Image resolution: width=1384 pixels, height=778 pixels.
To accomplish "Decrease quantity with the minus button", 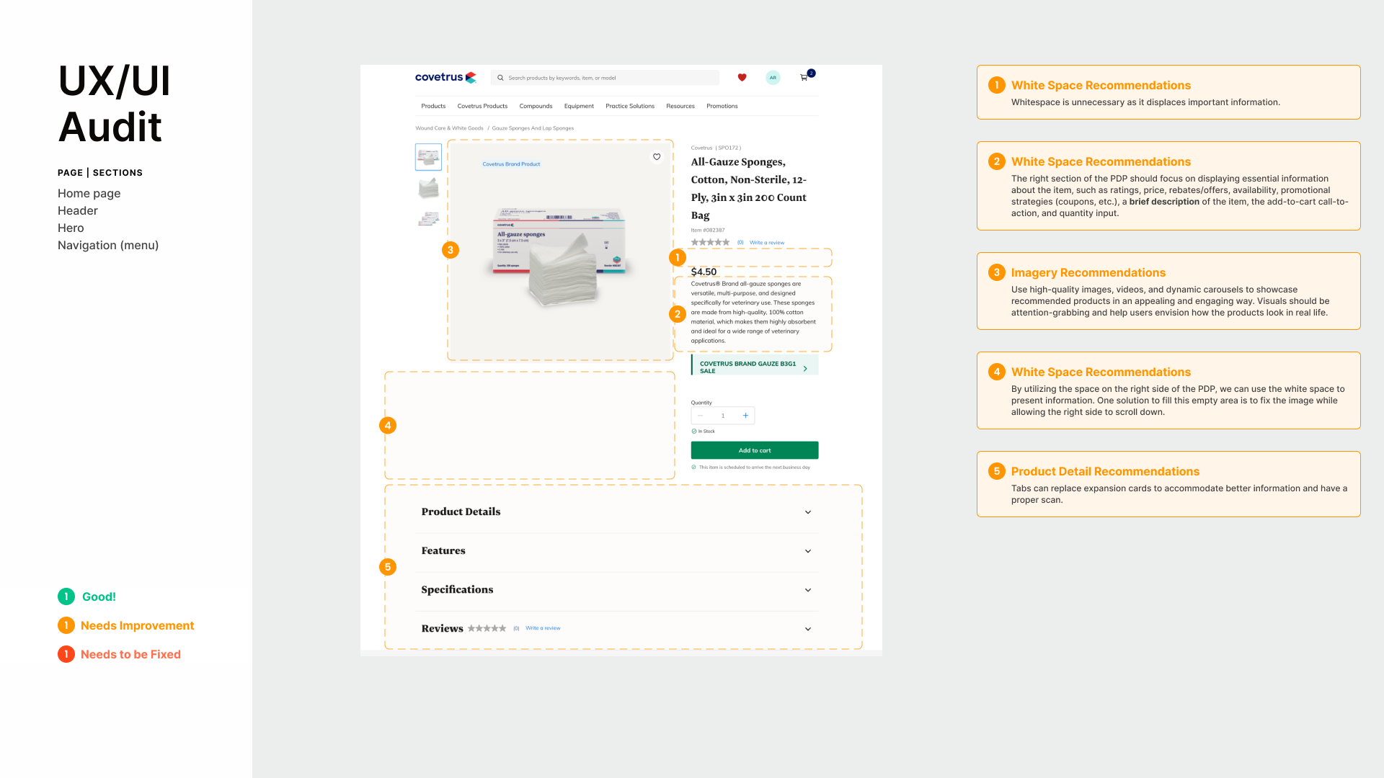I will 700,416.
